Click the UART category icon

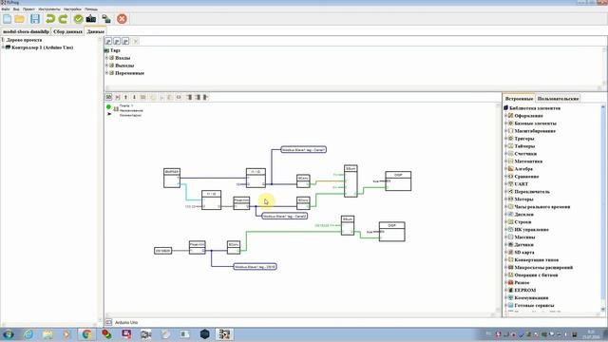(511, 183)
